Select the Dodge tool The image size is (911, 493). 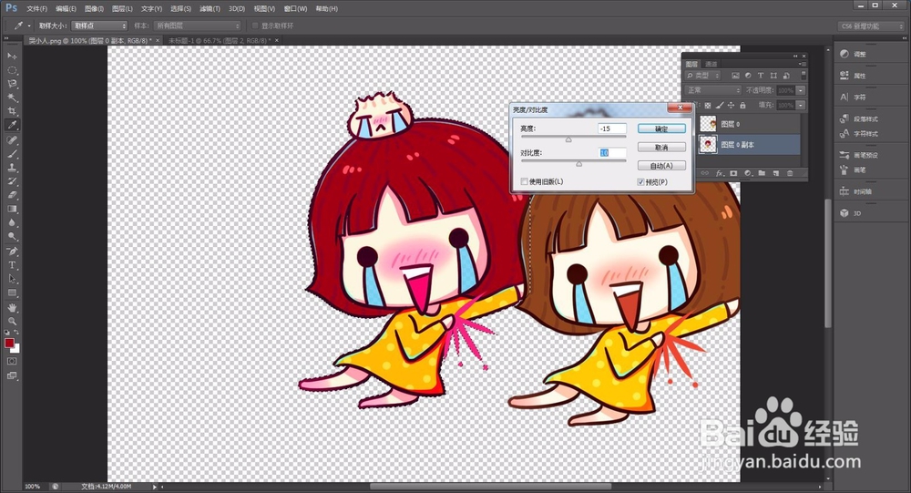pyautogui.click(x=12, y=237)
